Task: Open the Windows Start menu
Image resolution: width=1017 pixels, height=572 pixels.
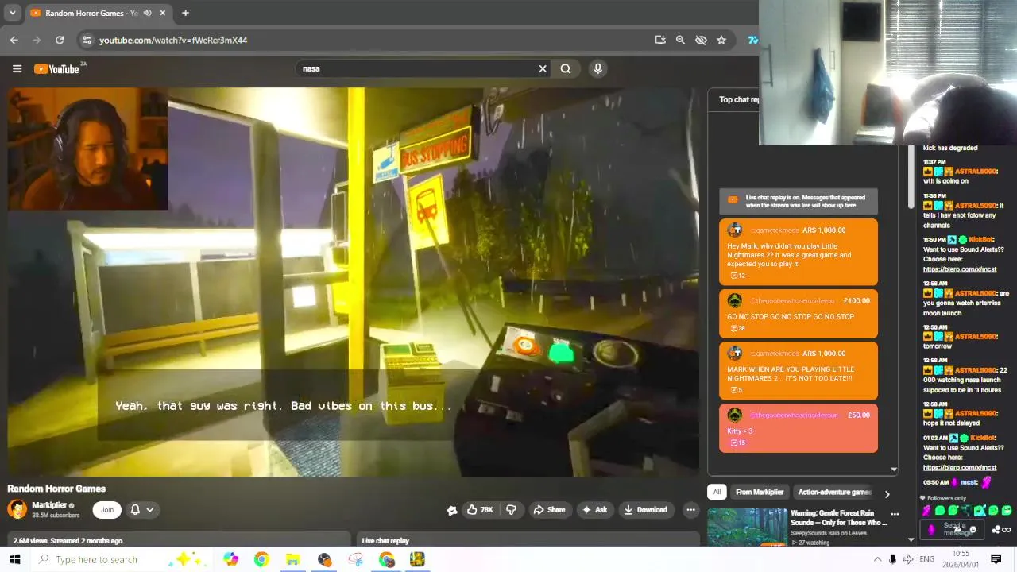Action: coord(14,559)
